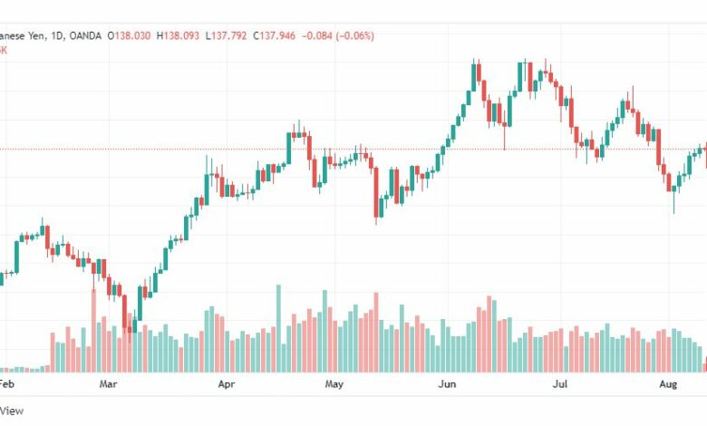
Task: Select the Feb date axis label
Action: pos(6,384)
